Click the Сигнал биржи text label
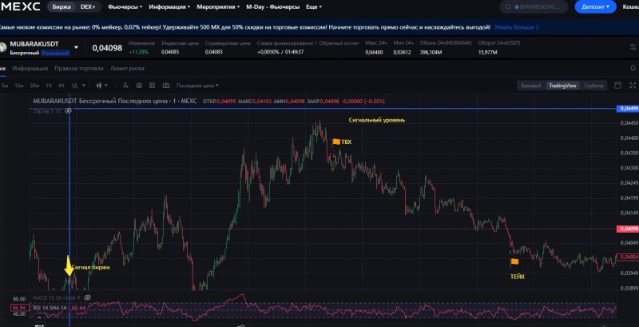The height and width of the screenshot is (327, 639). pyautogui.click(x=90, y=268)
